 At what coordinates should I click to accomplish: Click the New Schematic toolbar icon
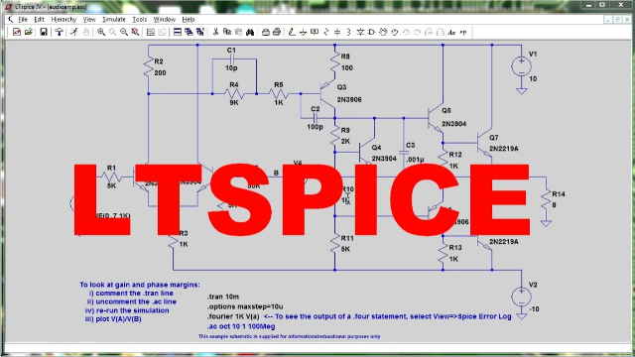(x=17, y=32)
